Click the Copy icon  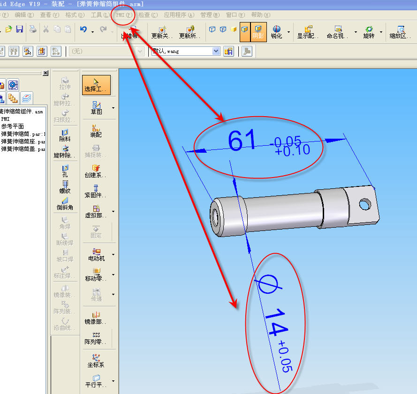(x=57, y=29)
